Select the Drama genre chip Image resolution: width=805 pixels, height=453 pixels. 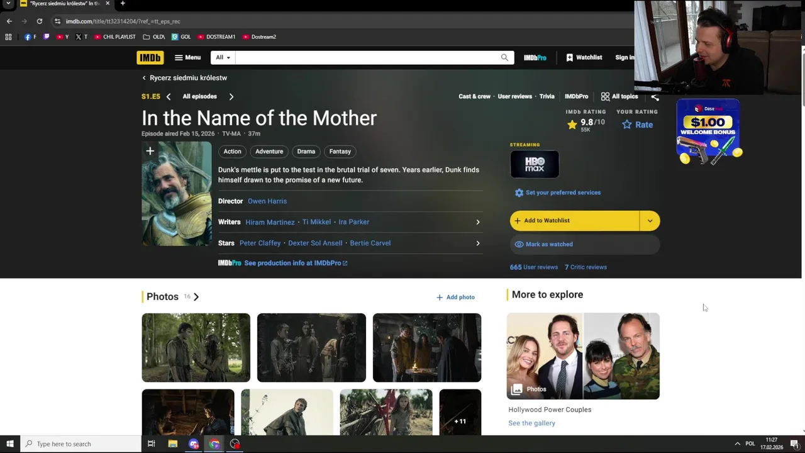(306, 151)
